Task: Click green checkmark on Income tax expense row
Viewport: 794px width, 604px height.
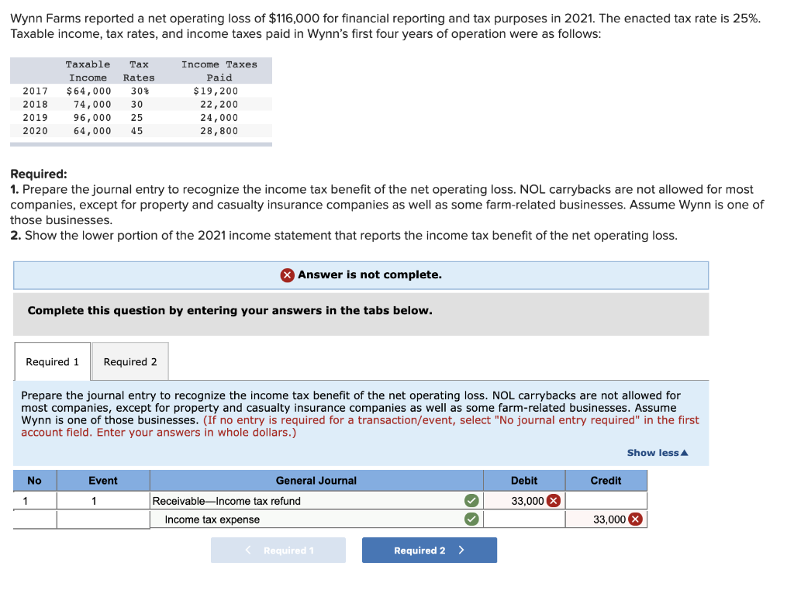Action: [471, 519]
